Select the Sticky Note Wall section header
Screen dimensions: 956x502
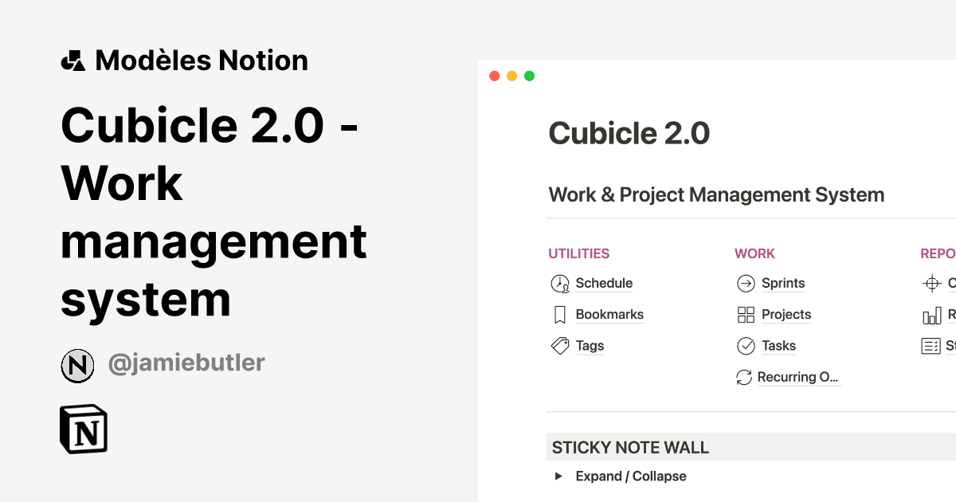pos(629,447)
